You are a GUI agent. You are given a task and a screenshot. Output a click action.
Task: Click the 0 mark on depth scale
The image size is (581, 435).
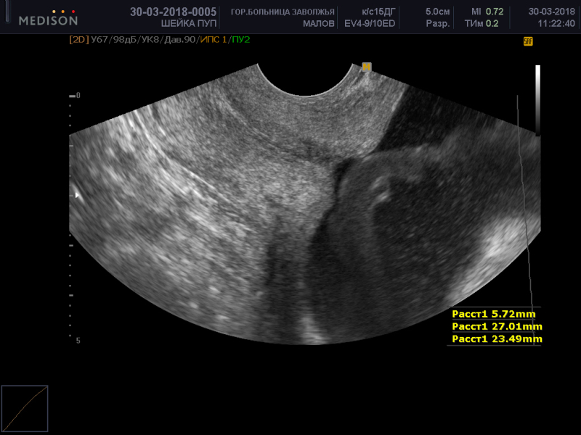[78, 96]
